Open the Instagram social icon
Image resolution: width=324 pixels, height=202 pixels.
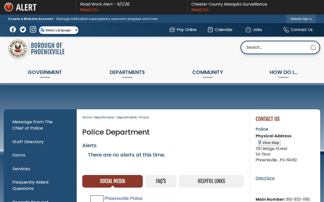coord(33,30)
